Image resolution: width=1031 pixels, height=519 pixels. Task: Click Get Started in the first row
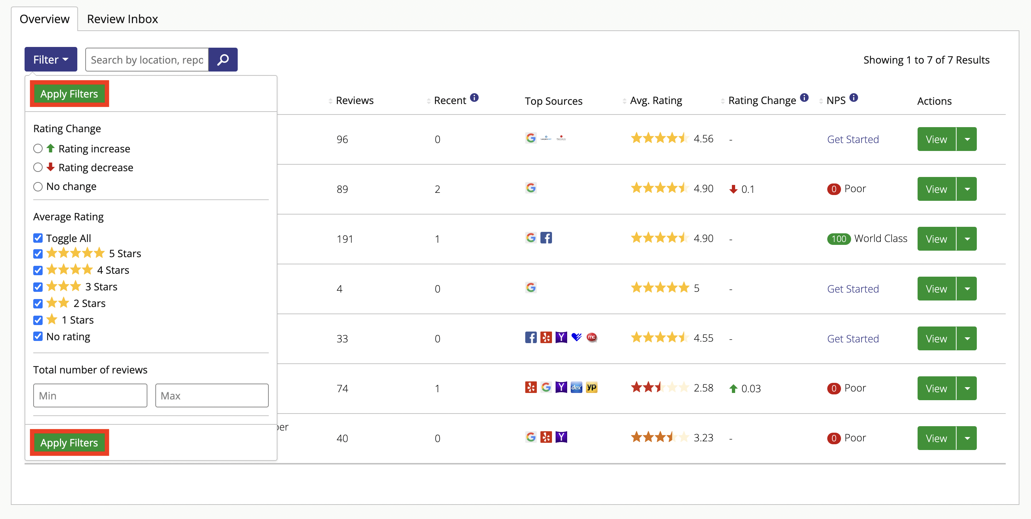pyautogui.click(x=853, y=139)
